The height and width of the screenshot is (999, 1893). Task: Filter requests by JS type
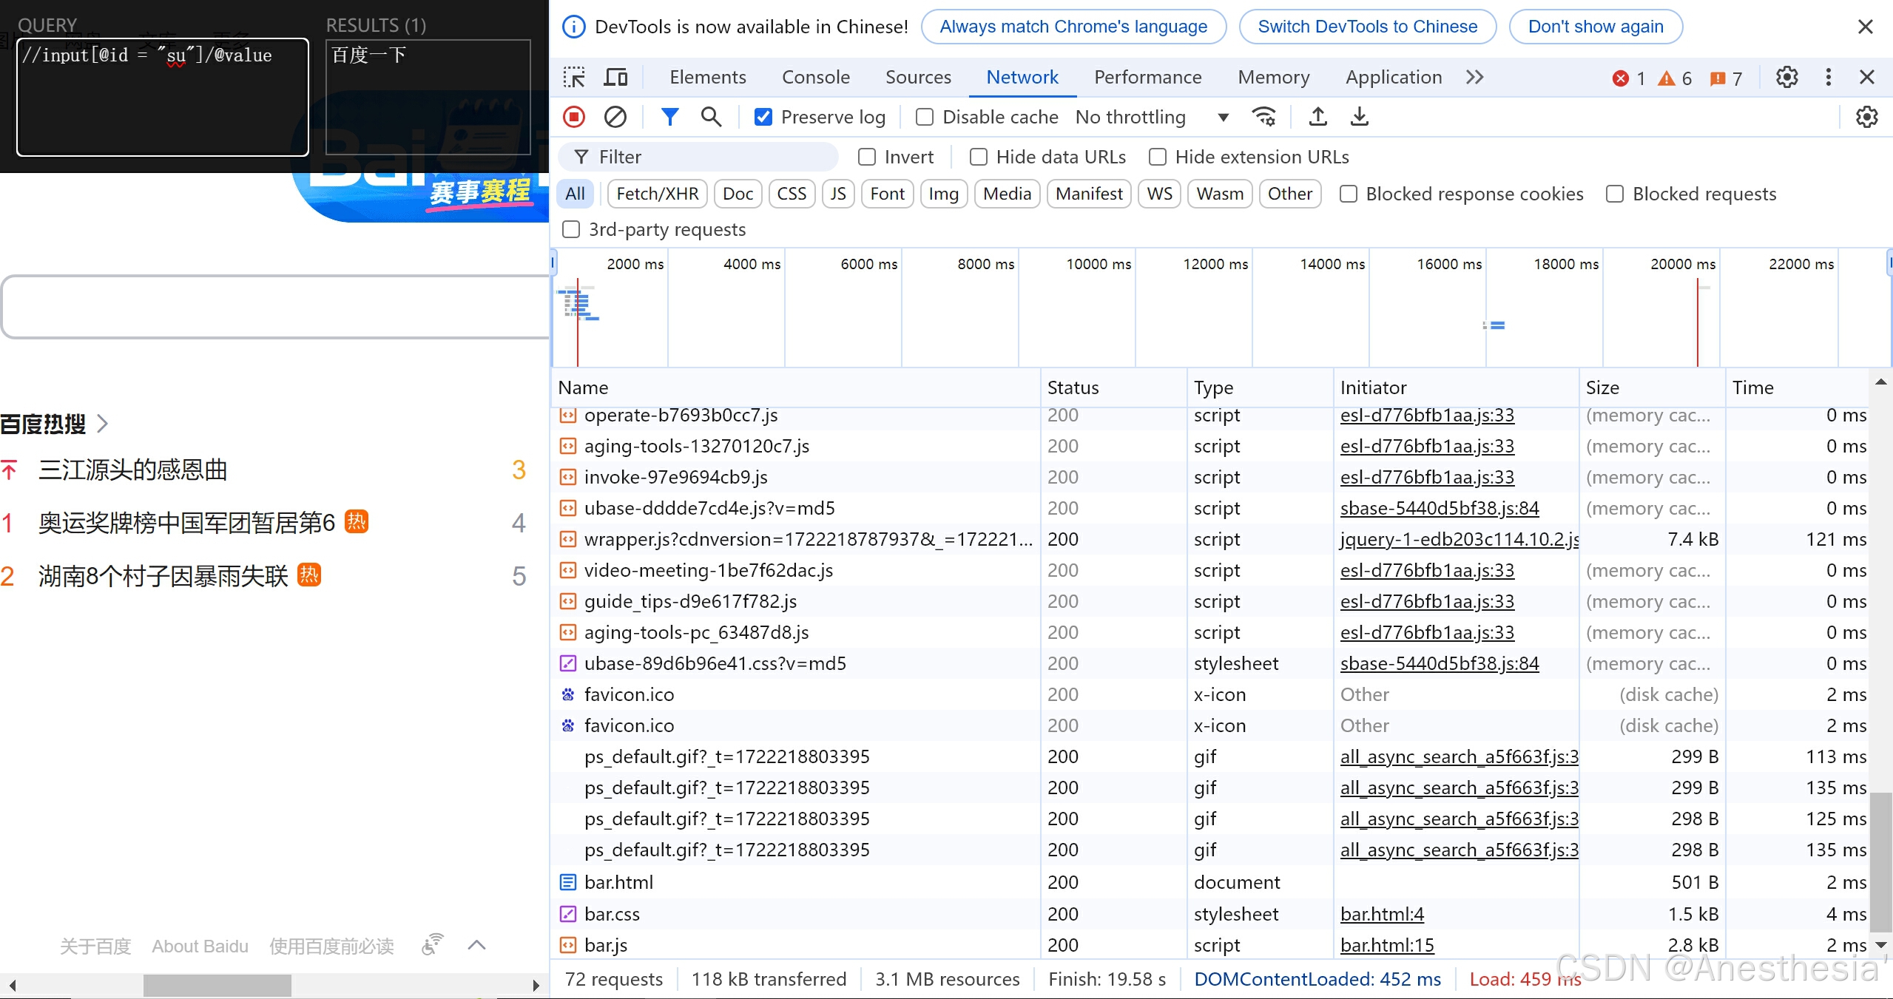837,194
